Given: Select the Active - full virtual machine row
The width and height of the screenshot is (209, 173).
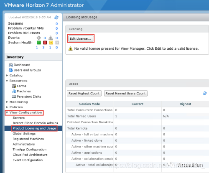Looking at the screenshot, I should pyautogui.click(x=137, y=135).
